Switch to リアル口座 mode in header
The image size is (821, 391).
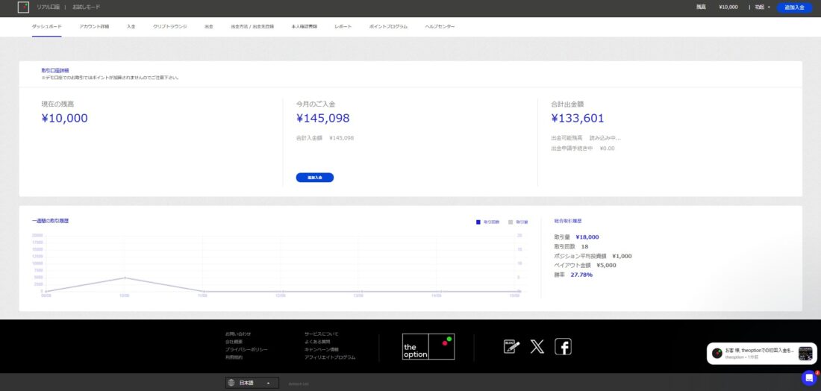click(x=49, y=7)
